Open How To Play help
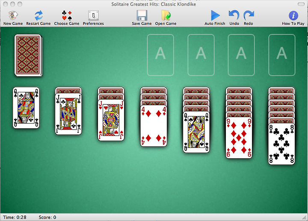 (x=293, y=18)
